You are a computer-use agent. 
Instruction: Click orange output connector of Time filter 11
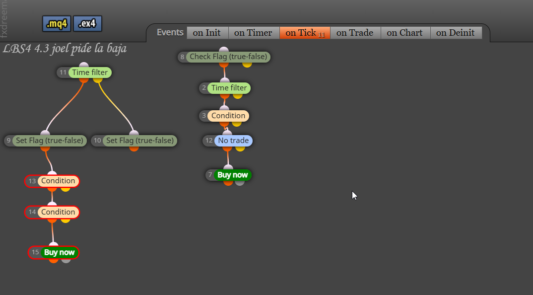coord(83,80)
